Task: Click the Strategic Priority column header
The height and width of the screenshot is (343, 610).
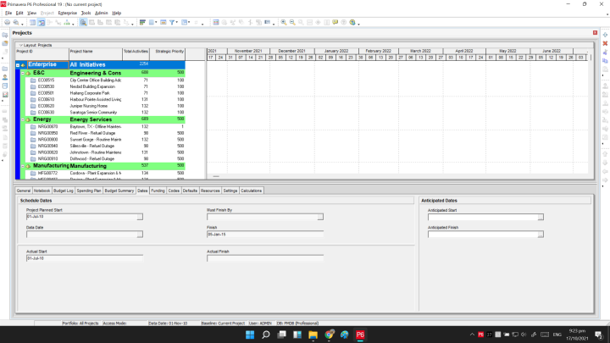Action: [169, 52]
